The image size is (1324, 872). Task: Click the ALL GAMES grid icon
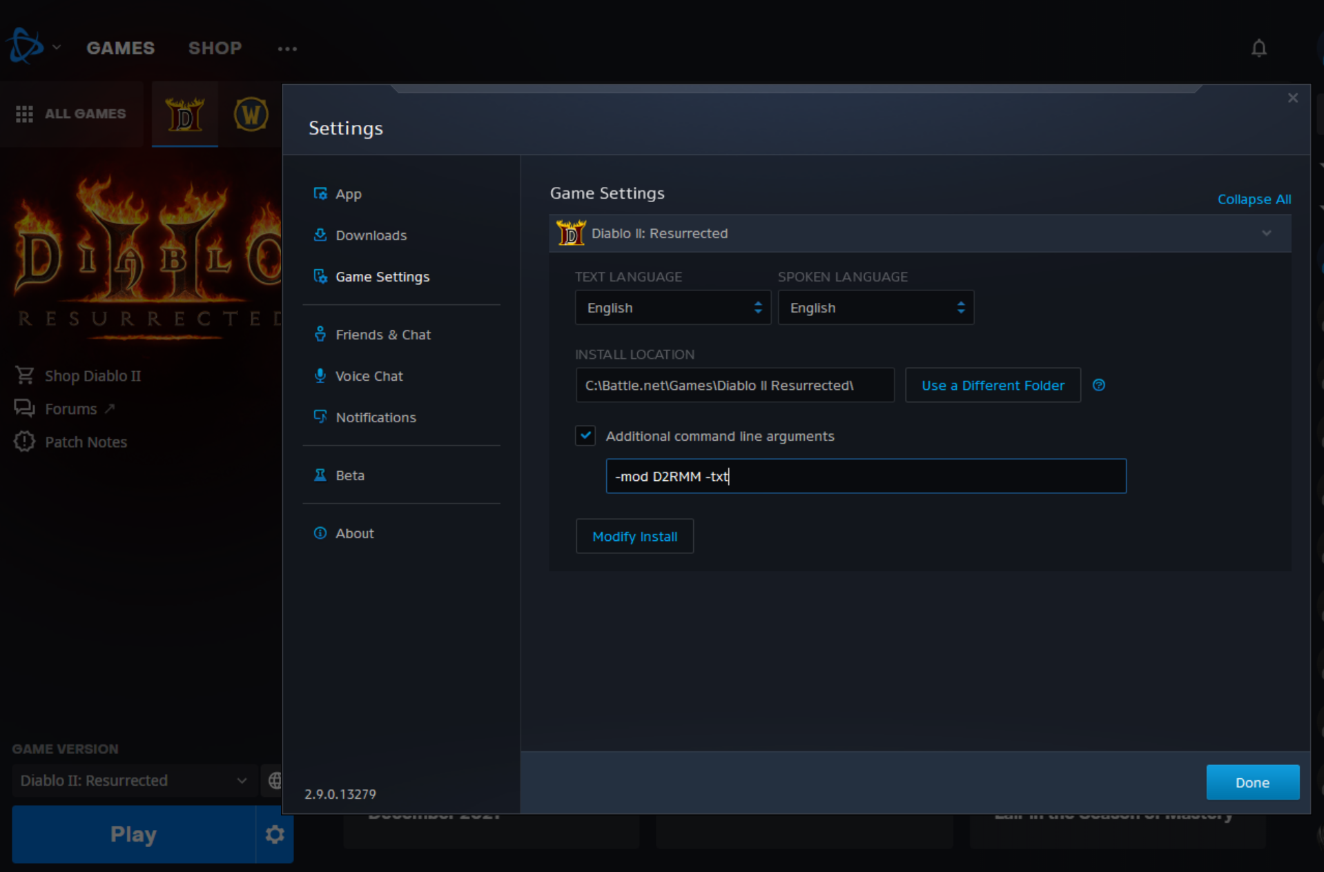click(24, 114)
